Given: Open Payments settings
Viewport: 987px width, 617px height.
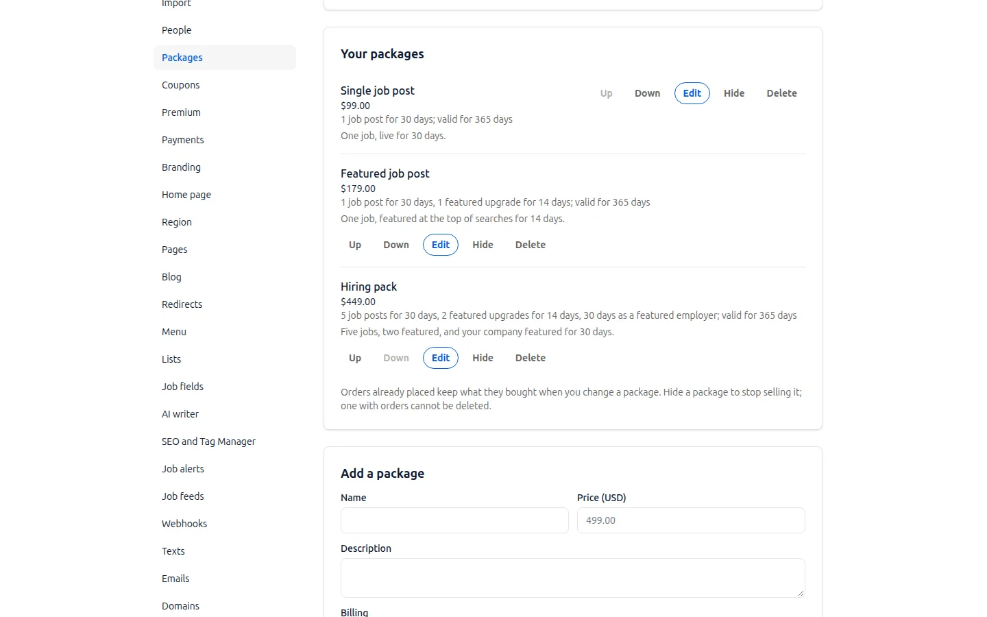Looking at the screenshot, I should click(x=225, y=140).
